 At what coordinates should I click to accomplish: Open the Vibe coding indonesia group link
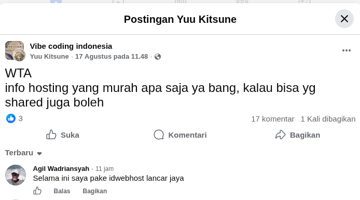click(x=71, y=46)
